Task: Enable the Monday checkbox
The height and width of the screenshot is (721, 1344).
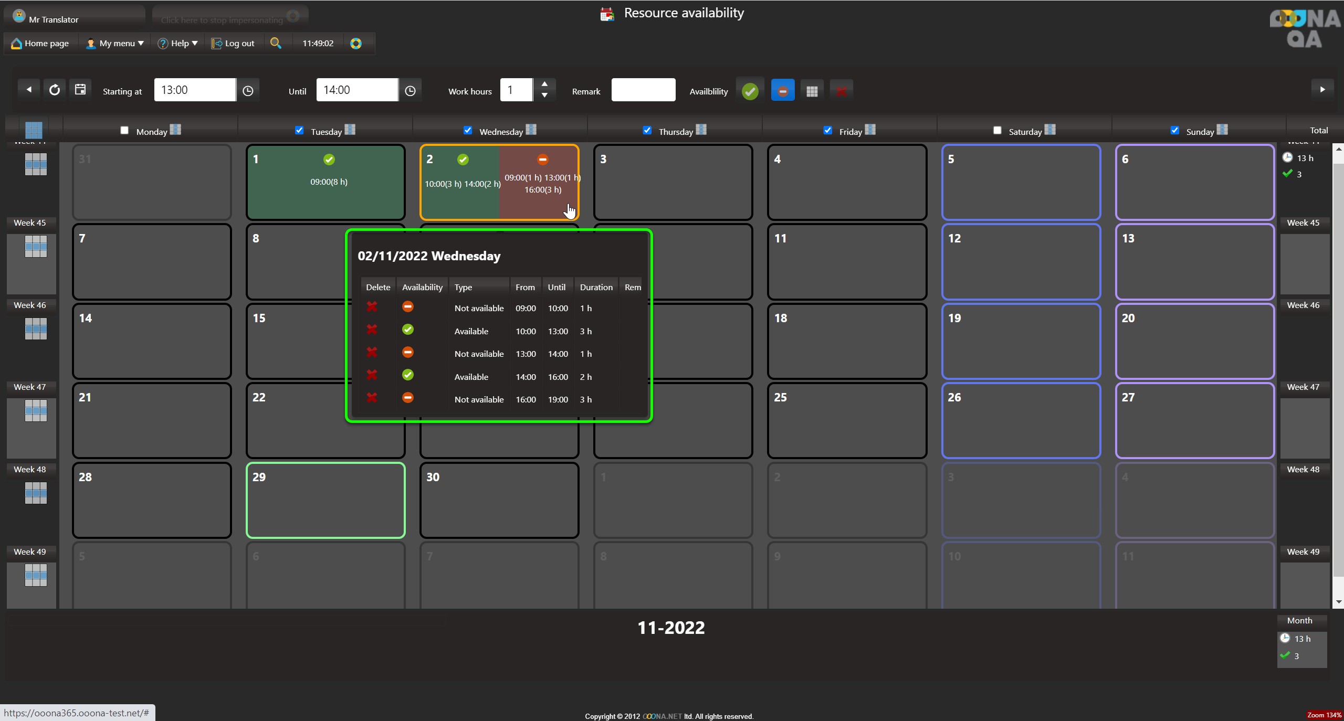Action: tap(124, 130)
